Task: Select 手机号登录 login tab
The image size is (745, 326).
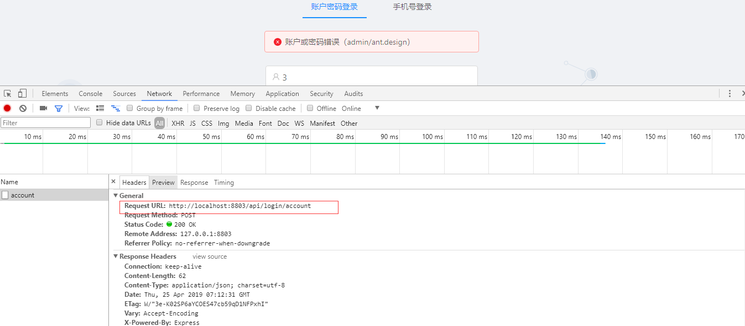Action: [x=413, y=7]
